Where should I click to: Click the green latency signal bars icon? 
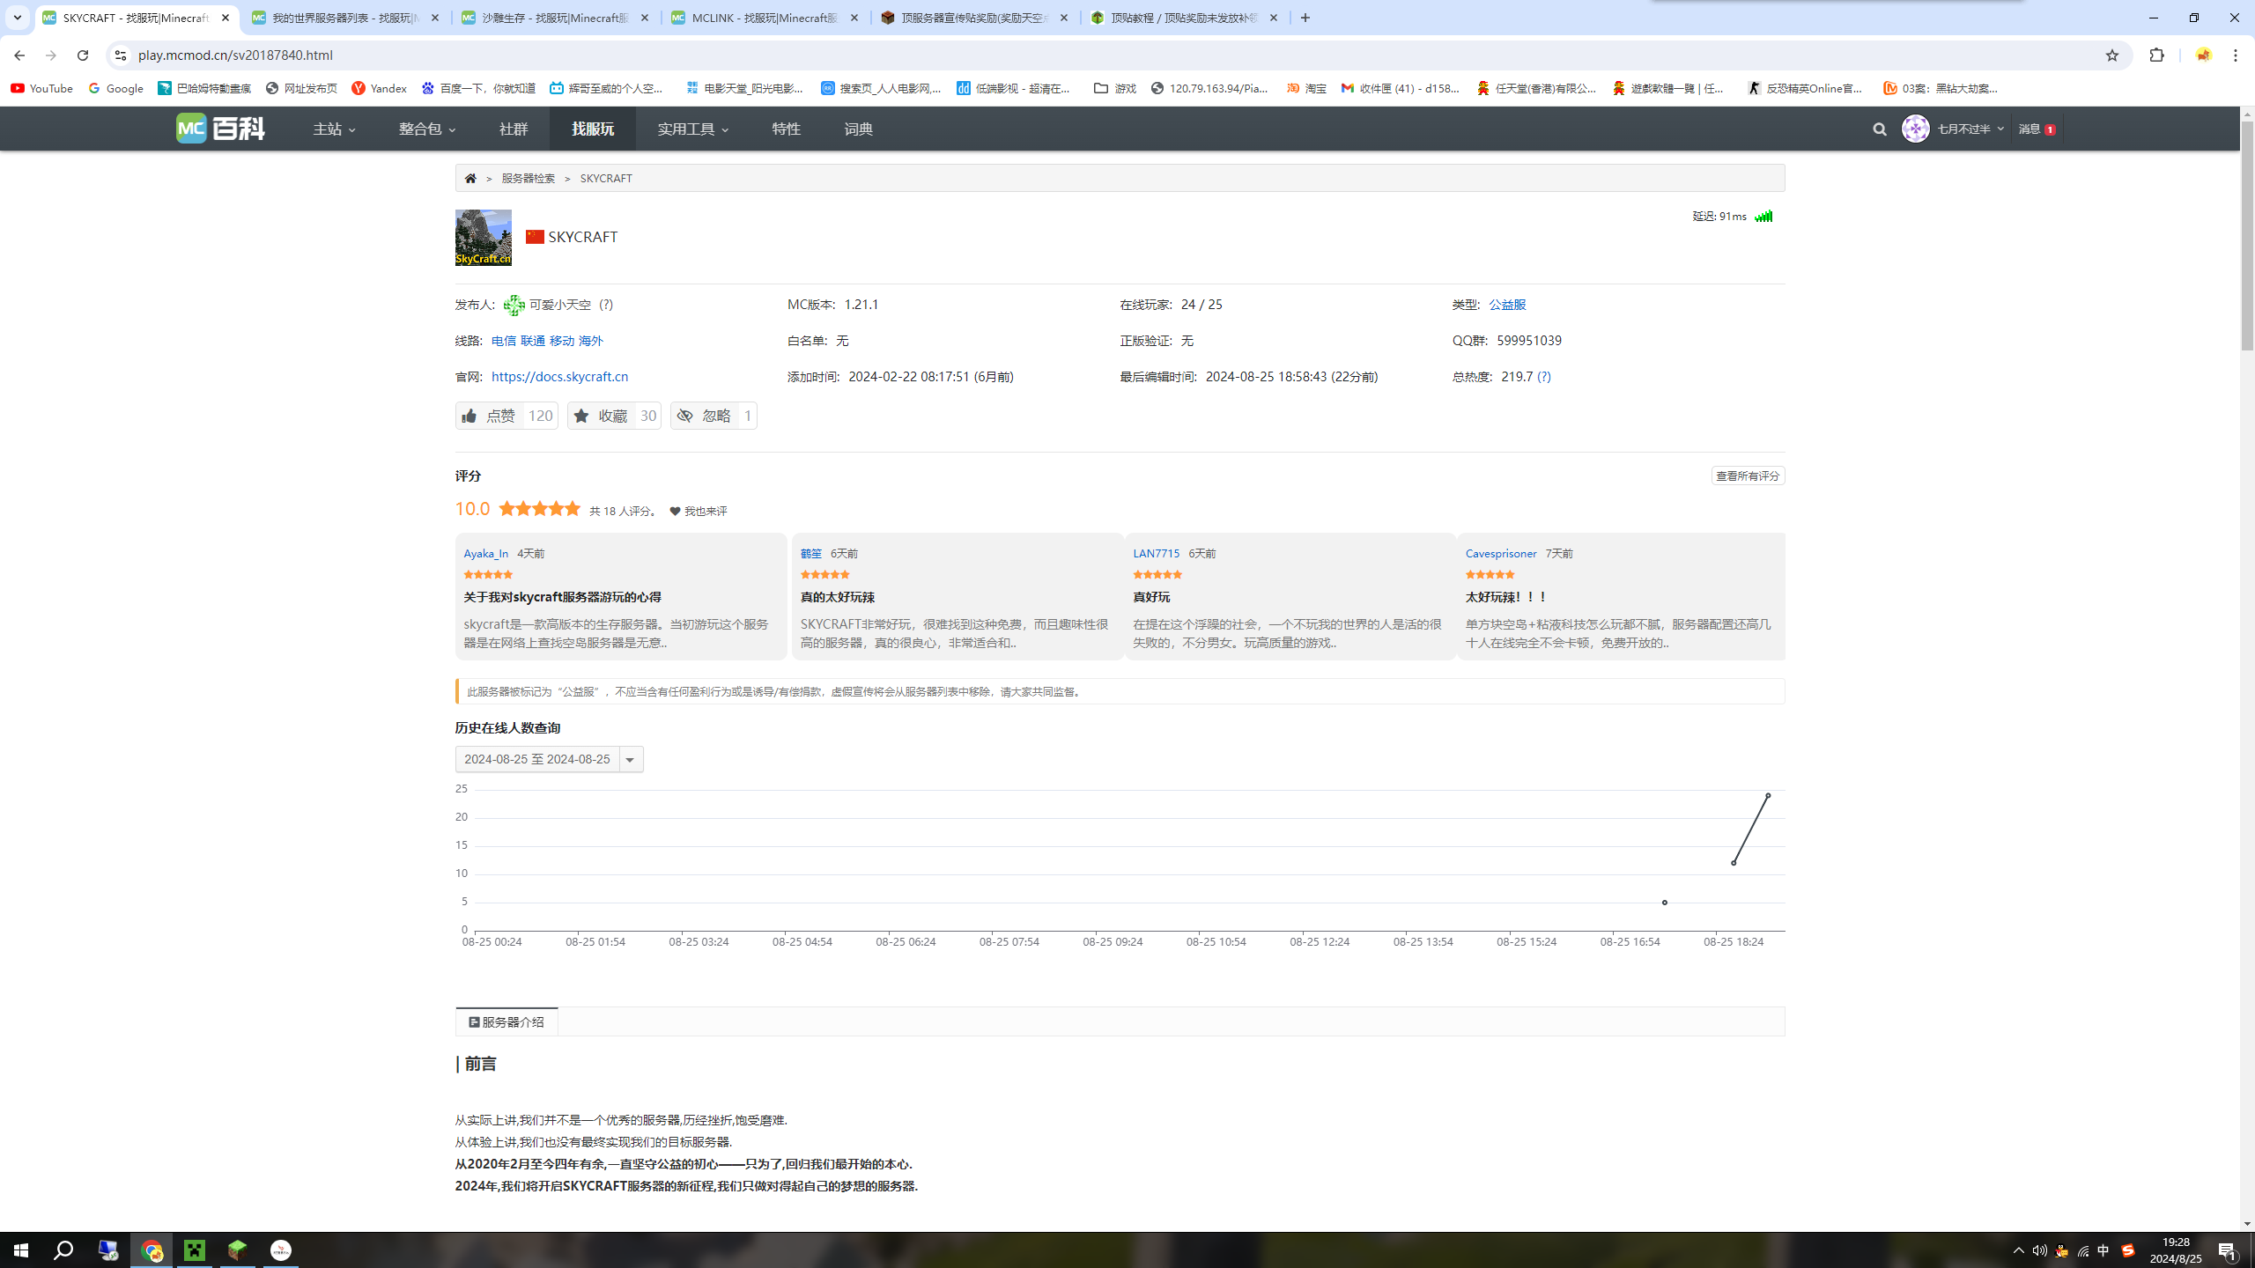(x=1763, y=216)
